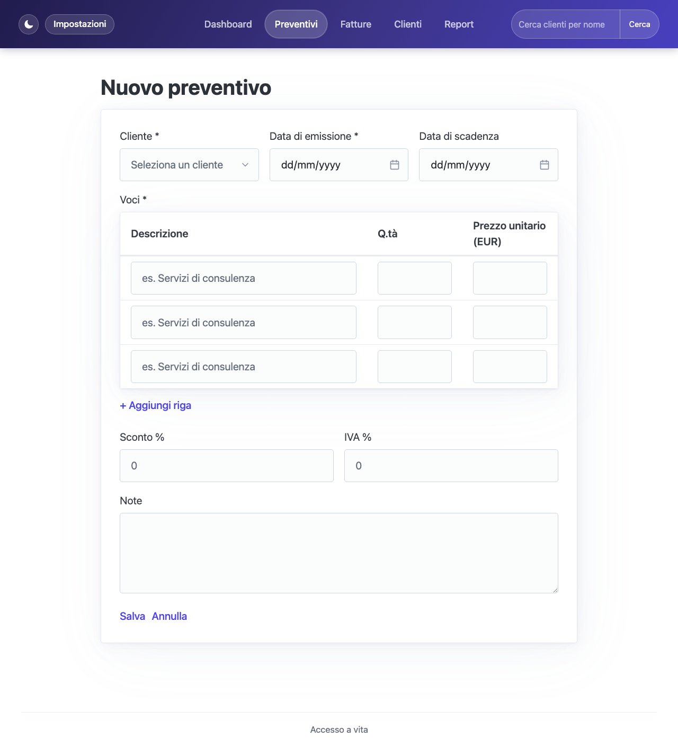Click the Descrizione column header
Viewport: 678px width, 747px height.
coord(159,234)
